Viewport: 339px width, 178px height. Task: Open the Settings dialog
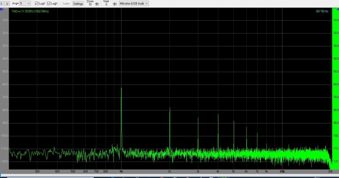coord(78,4)
